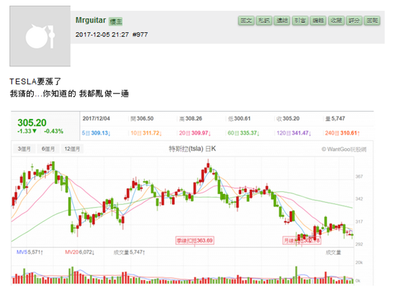Switch chart to 6個月 range
This screenshot has width=393, height=292.
pyautogui.click(x=48, y=149)
